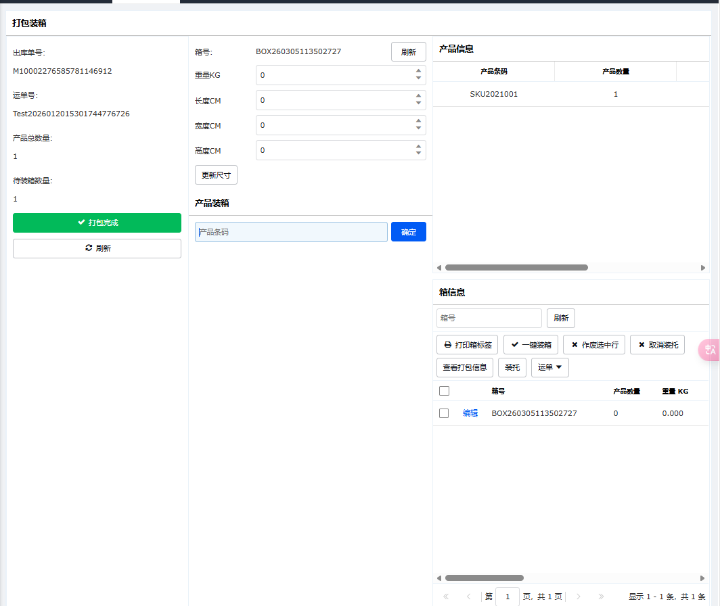Click 一键装箱 checkmark button
Image resolution: width=720 pixels, height=606 pixels.
click(531, 345)
